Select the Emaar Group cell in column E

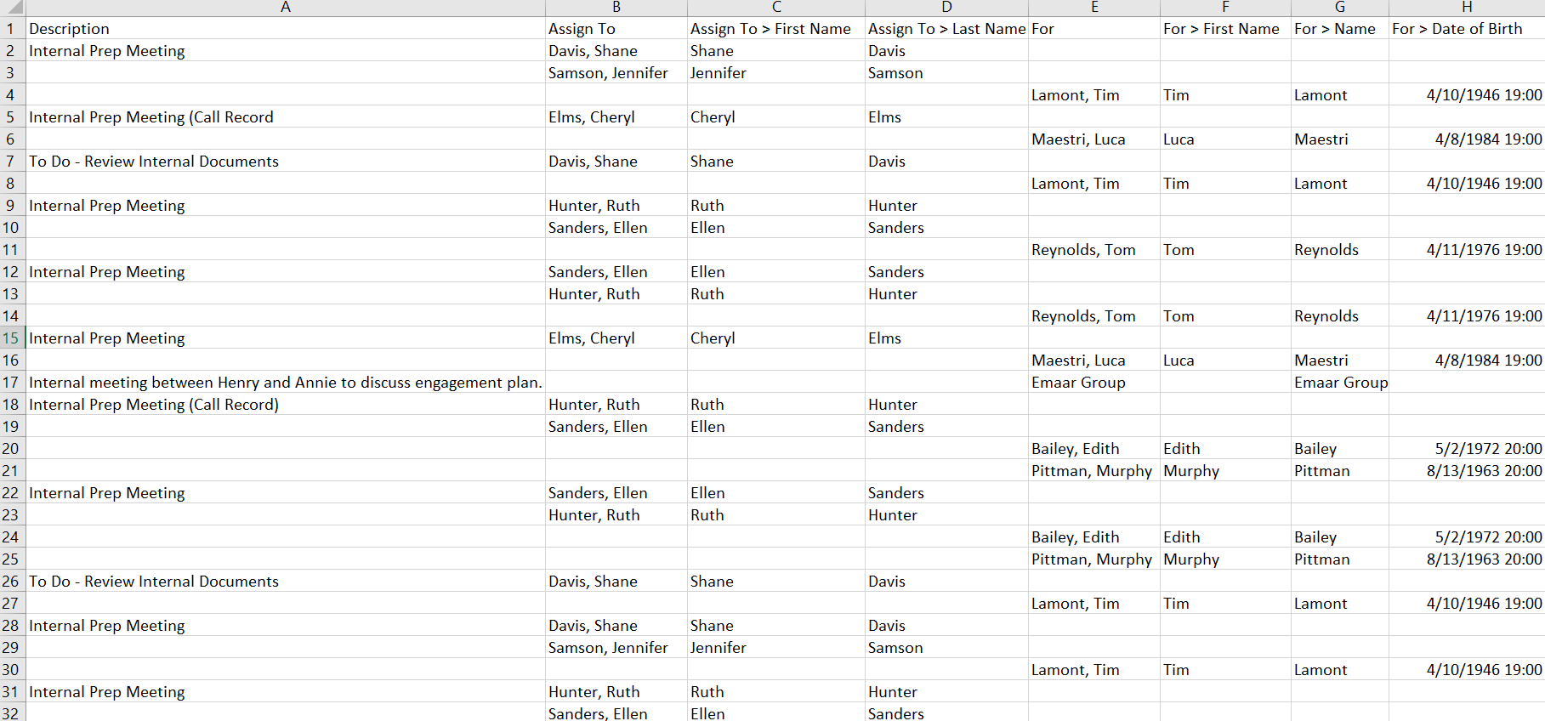coord(1078,383)
